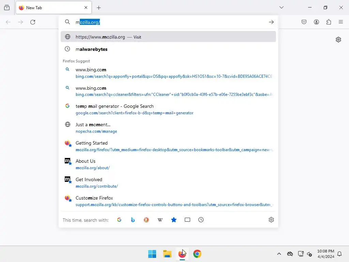The image size is (349, 262).
Task: Show hidden system tray icons
Action: (x=279, y=254)
